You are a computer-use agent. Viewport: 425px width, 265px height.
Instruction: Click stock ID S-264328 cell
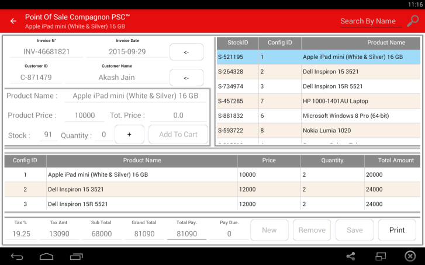[x=238, y=72]
